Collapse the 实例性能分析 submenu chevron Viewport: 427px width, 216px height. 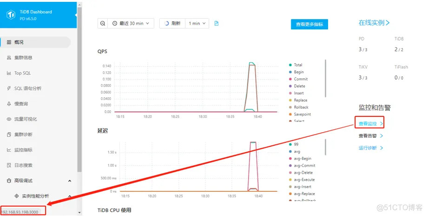click(70, 196)
